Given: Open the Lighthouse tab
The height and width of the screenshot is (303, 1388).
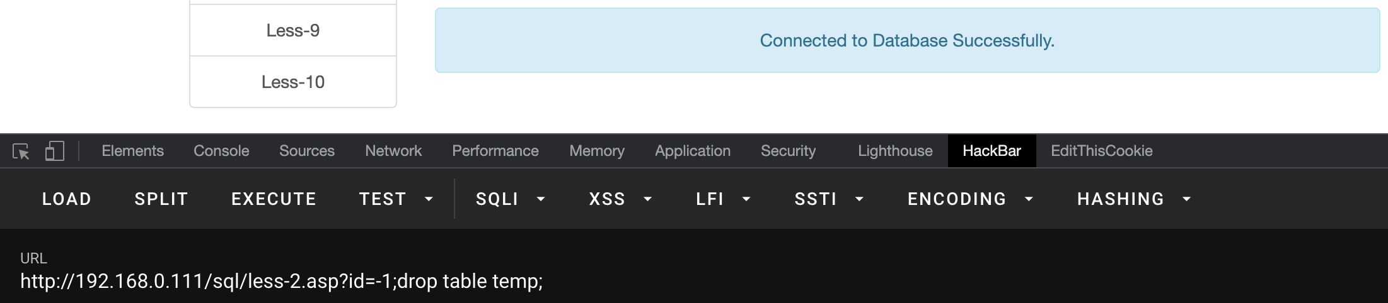Looking at the screenshot, I should tap(894, 151).
